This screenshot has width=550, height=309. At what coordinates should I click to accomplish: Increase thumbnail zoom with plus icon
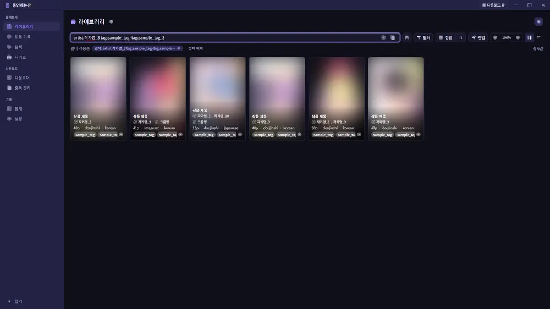[x=518, y=37]
